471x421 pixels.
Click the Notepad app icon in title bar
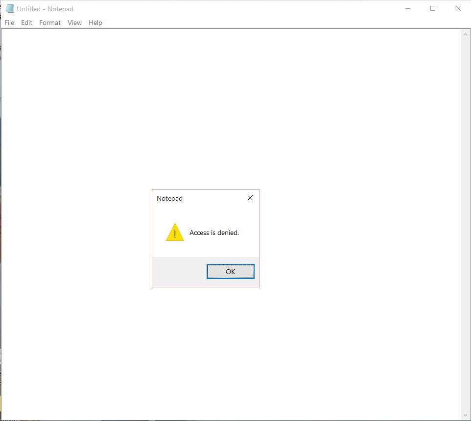[10, 8]
